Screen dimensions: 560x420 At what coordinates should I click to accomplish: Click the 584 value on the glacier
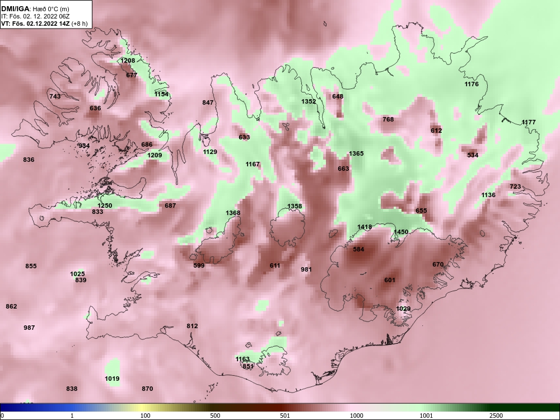click(358, 249)
